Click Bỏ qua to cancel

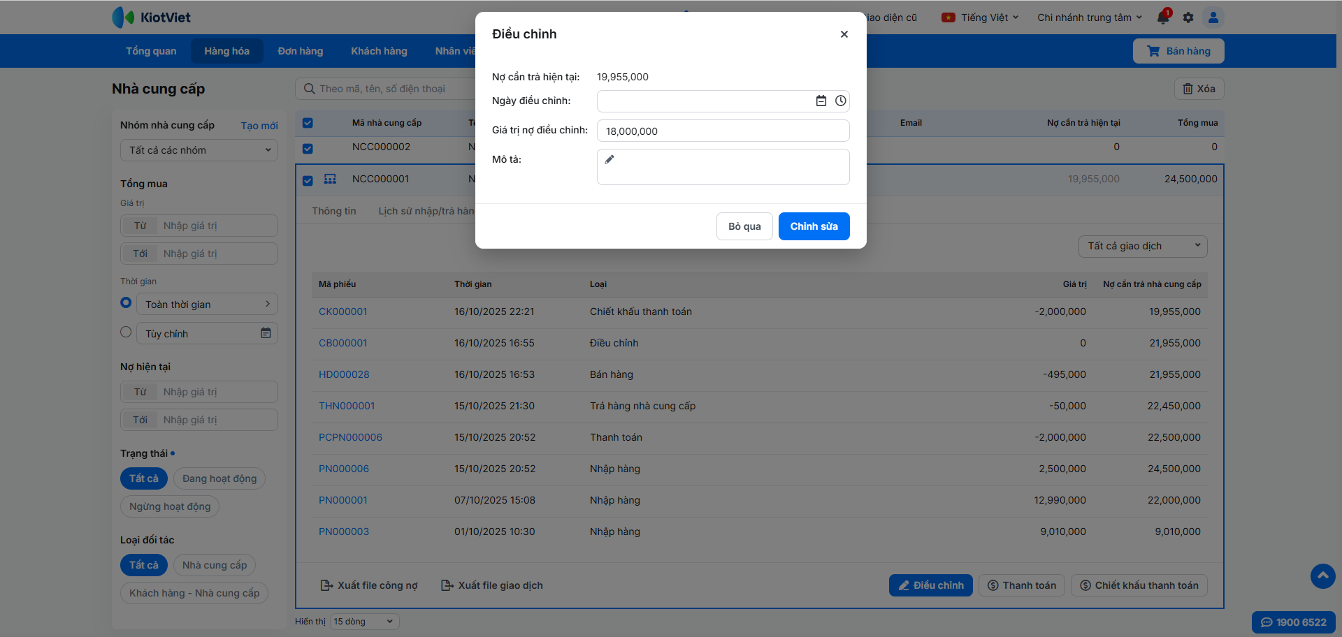744,226
